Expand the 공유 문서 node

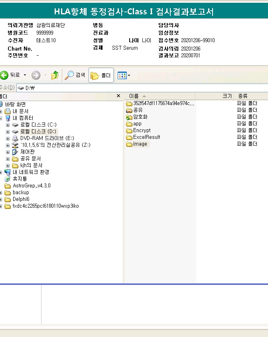point(8,159)
